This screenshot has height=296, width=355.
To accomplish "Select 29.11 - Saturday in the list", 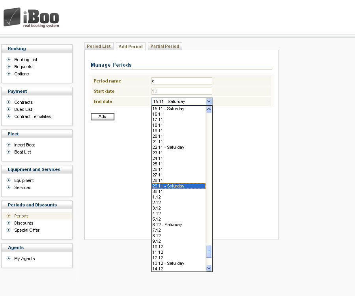I will (178, 186).
